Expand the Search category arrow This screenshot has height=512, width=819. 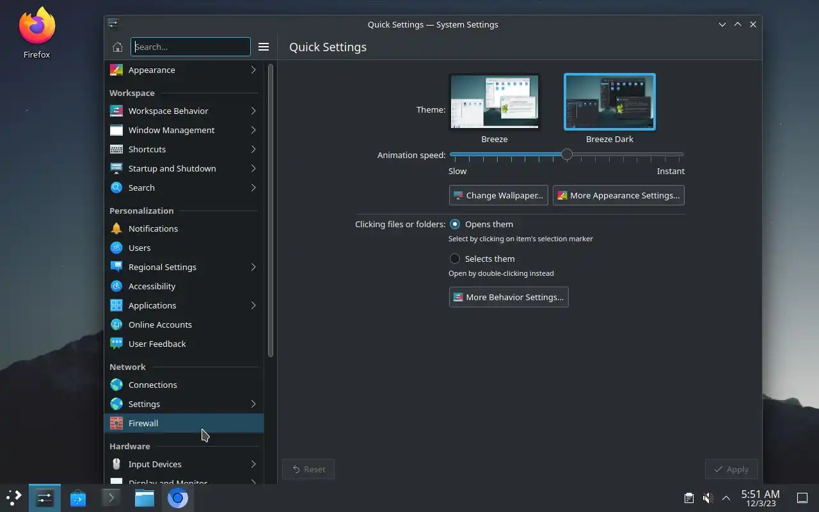pyautogui.click(x=253, y=188)
